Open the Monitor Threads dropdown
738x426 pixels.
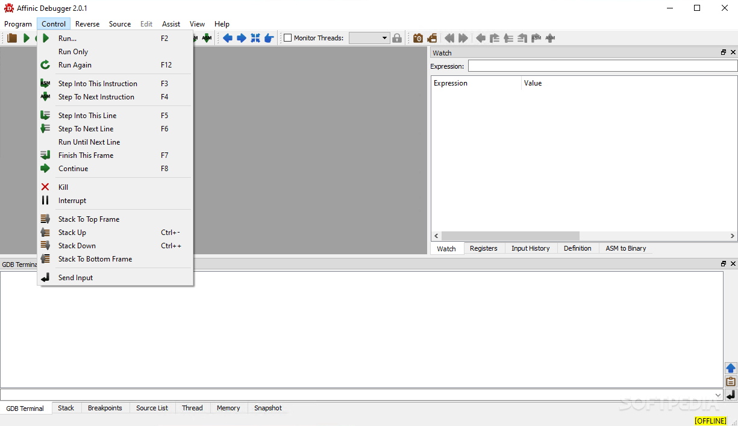pos(369,38)
